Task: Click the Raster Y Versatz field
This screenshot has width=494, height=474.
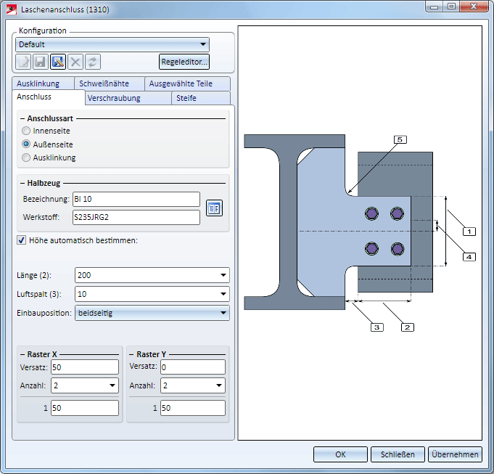Action: coord(193,367)
